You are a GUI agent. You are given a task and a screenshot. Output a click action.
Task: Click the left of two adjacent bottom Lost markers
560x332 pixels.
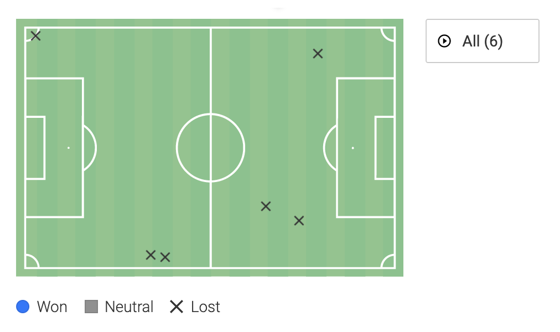(x=151, y=255)
